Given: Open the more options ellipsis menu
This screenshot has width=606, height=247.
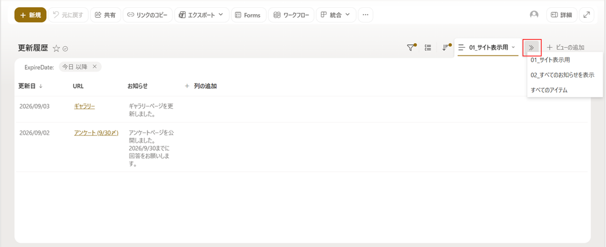Looking at the screenshot, I should [x=365, y=15].
